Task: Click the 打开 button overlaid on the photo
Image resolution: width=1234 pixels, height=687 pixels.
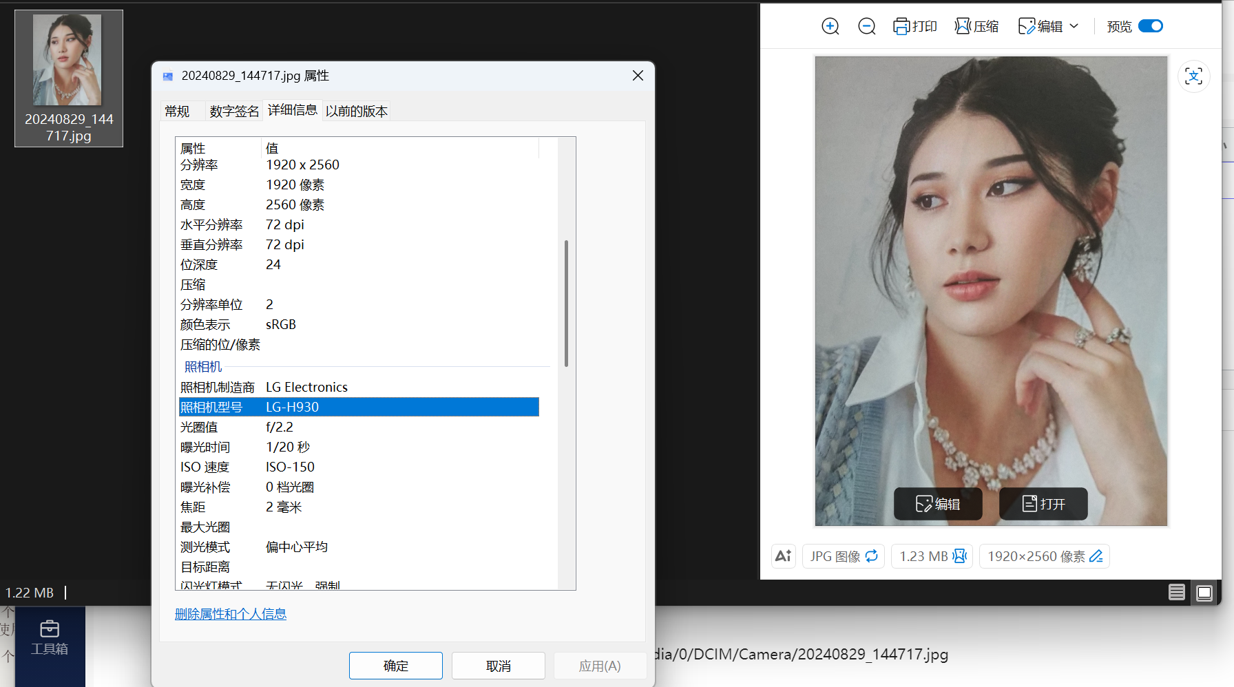Action: 1043,504
